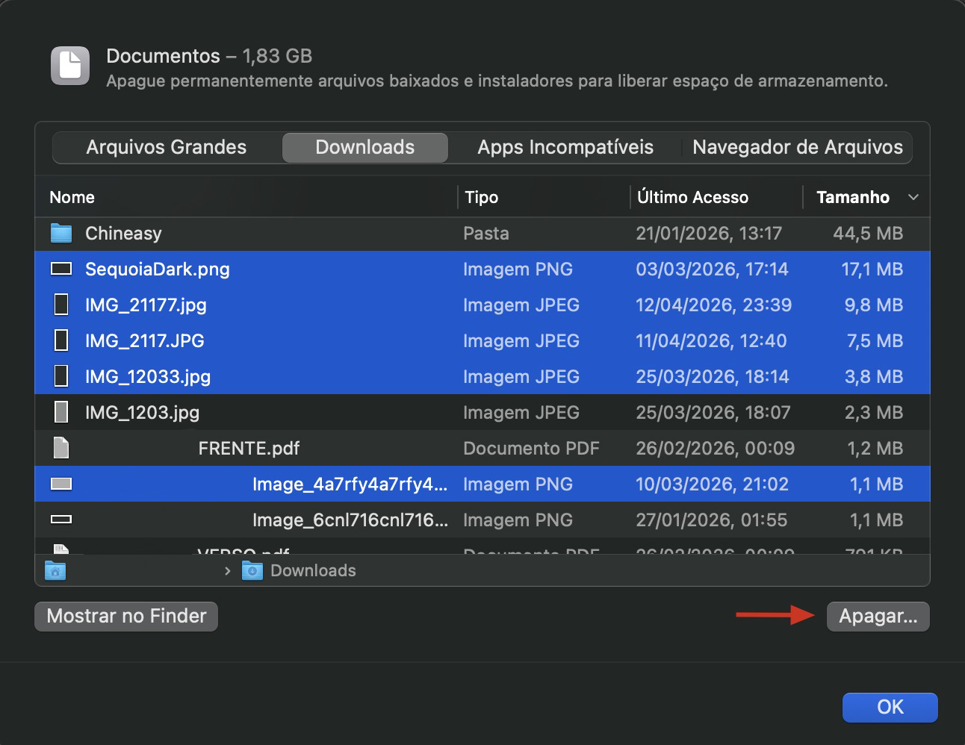965x745 pixels.
Task: Click the Downloads folder icon in breadcrumb
Action: (252, 570)
